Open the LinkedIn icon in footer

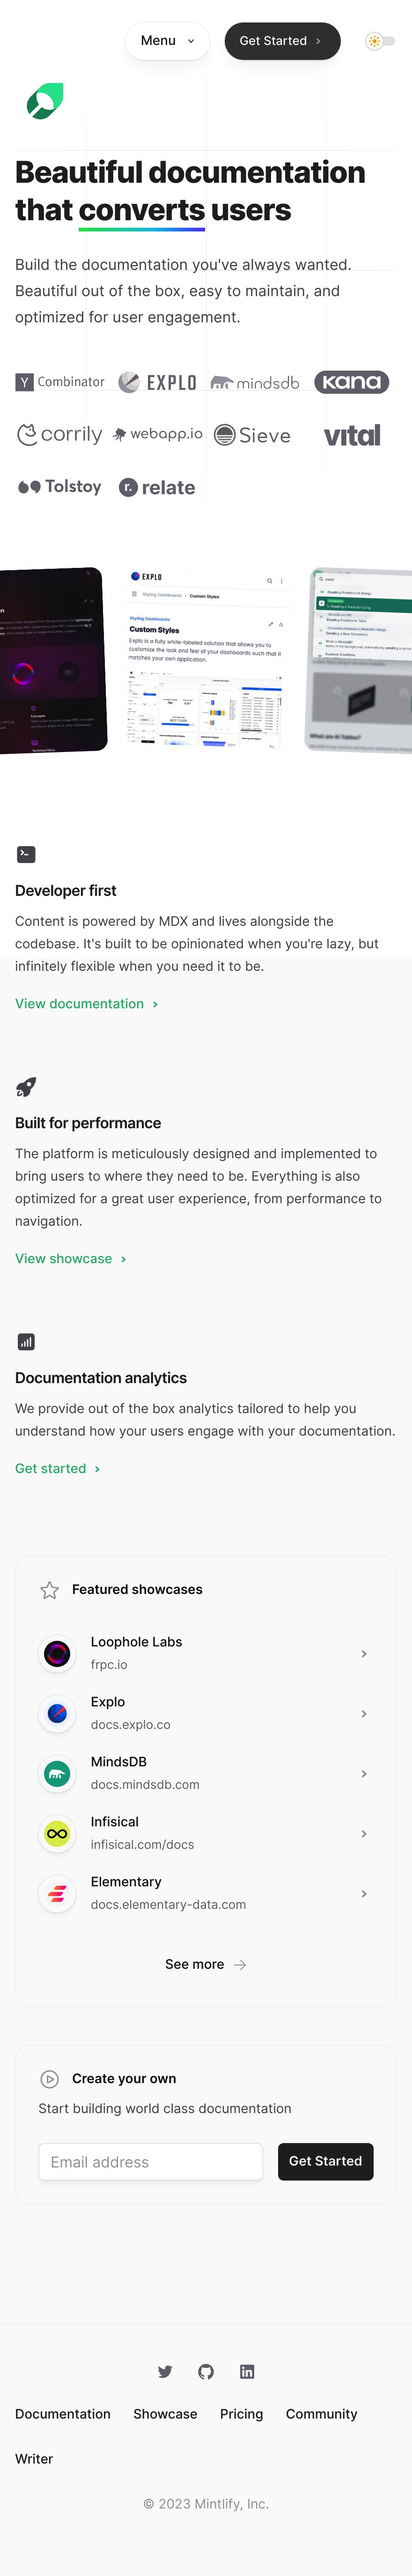click(247, 2371)
